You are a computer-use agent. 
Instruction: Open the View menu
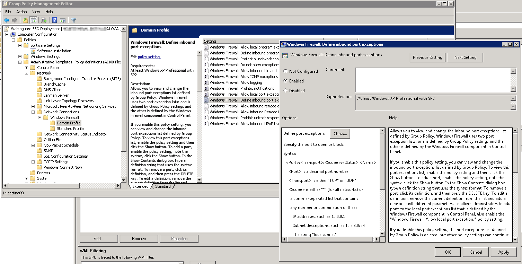(36, 12)
